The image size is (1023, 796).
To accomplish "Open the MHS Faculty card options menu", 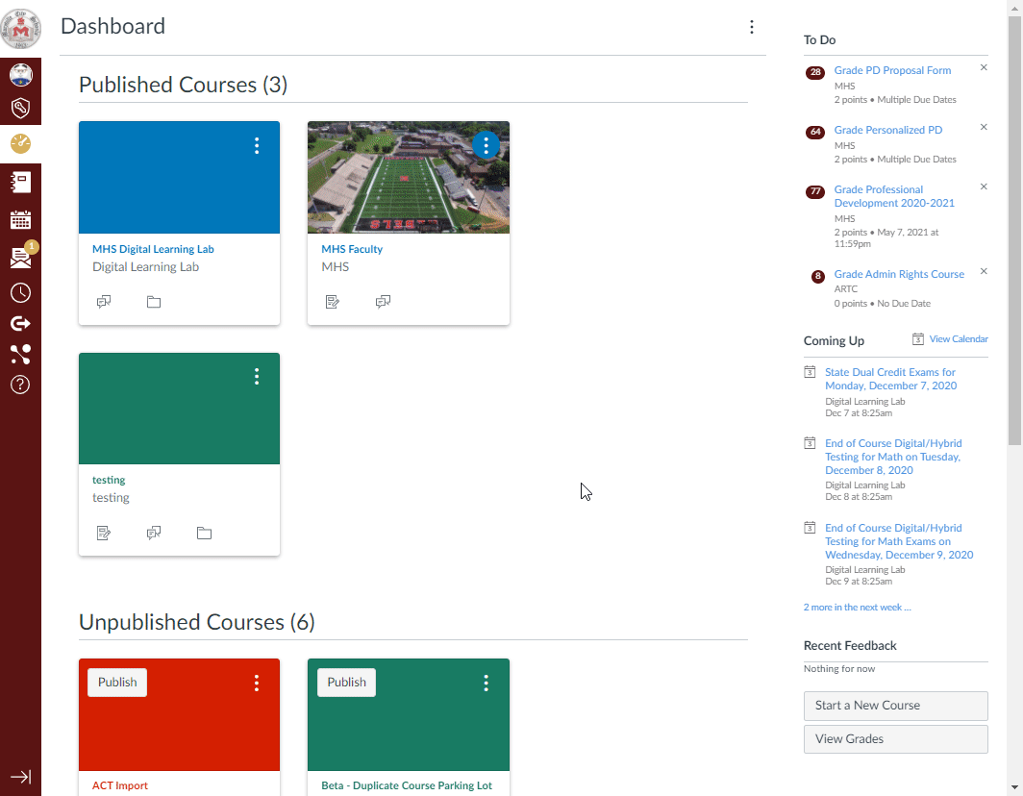I will (486, 145).
